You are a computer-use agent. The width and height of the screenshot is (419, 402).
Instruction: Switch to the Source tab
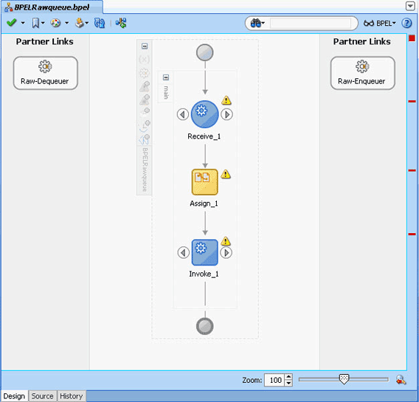tap(42, 396)
